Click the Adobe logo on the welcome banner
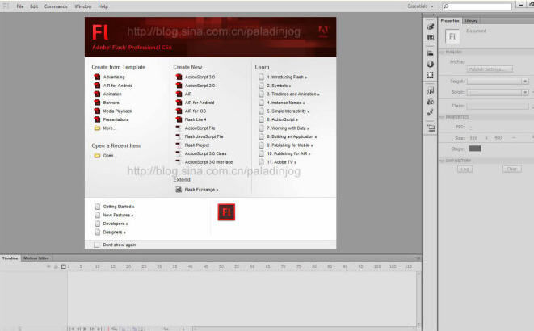 pos(323,31)
